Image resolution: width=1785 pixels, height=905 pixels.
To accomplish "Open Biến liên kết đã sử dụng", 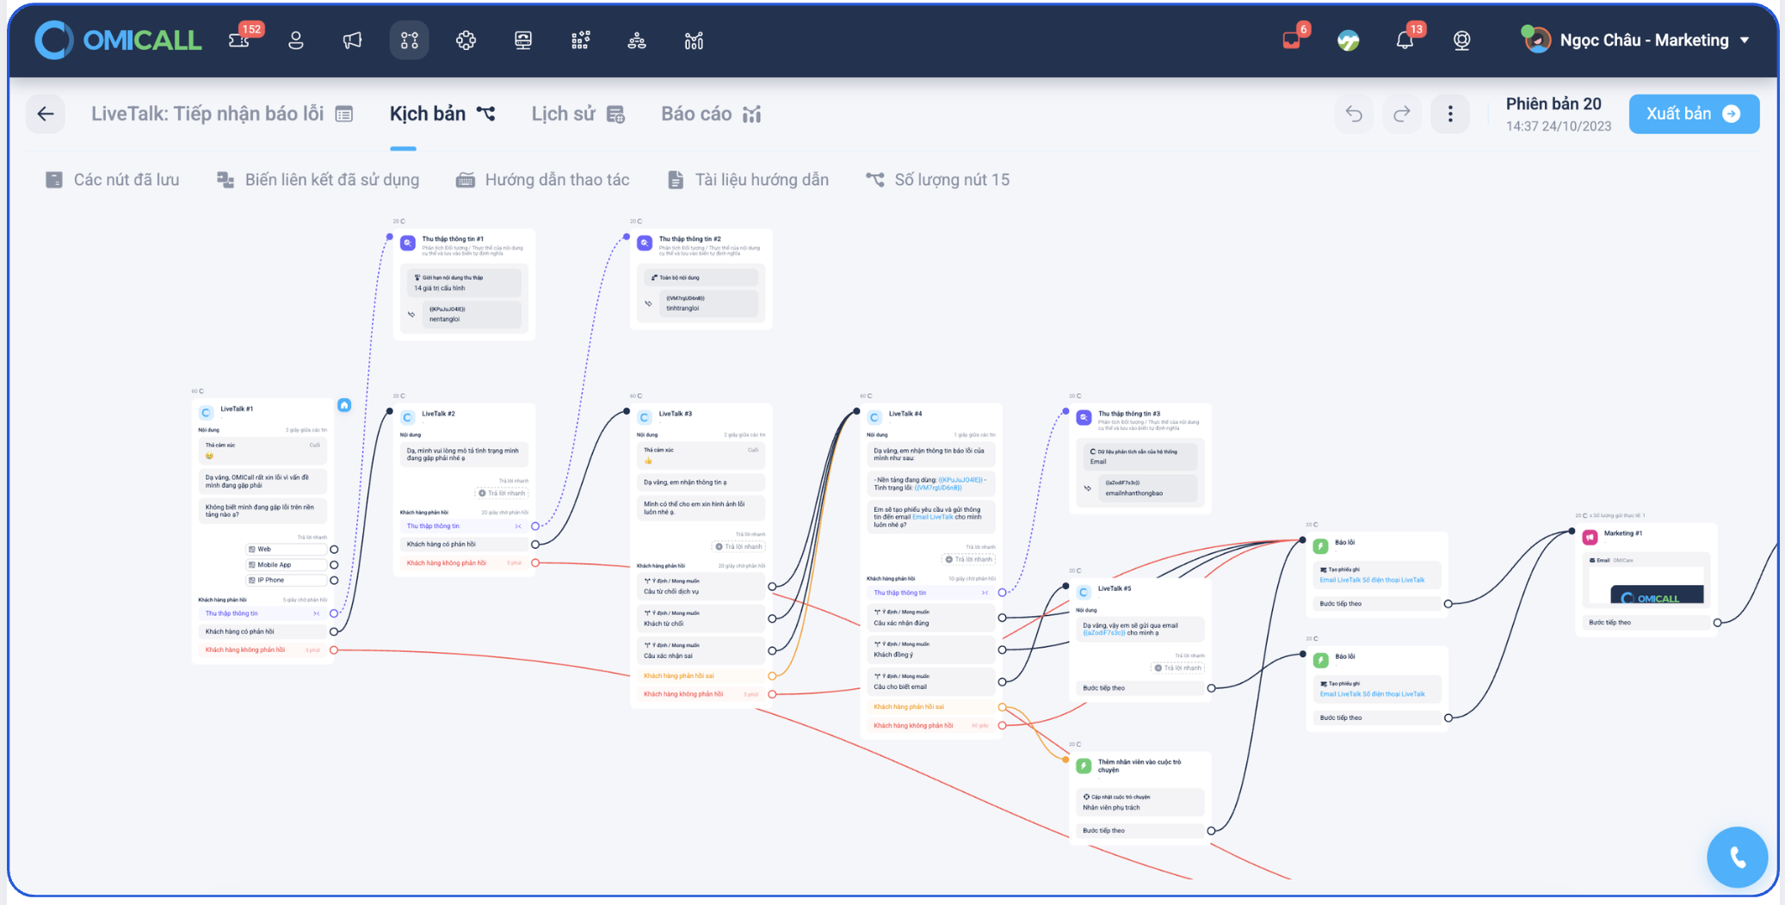I will (318, 180).
